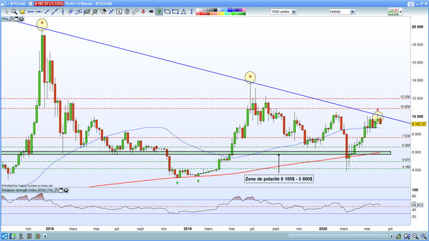Screen dimensions: 429x241
Task: Click the zoom reset magnifier icon
Action: pyautogui.click(x=407, y=236)
